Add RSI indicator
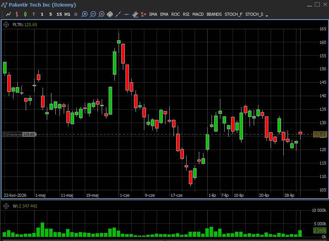329x241 pixels. (186, 14)
